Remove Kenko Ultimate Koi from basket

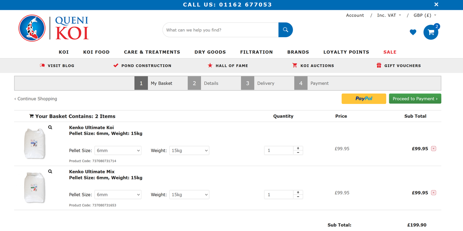[x=433, y=149]
